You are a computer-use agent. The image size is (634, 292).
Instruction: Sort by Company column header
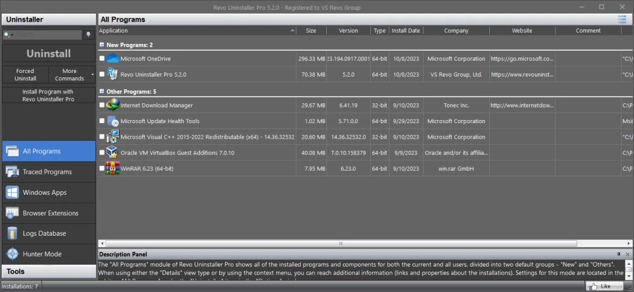click(x=456, y=31)
